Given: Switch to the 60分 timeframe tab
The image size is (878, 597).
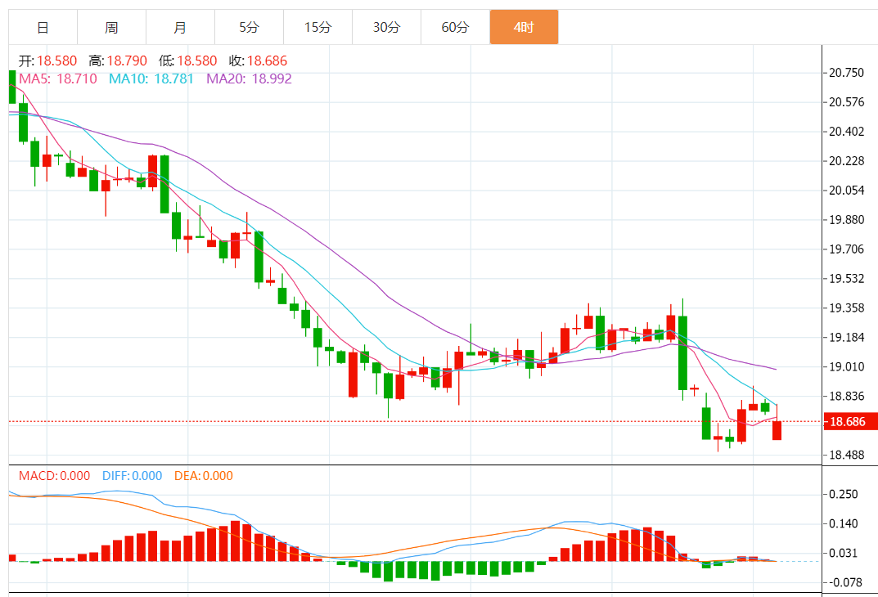Looking at the screenshot, I should [x=455, y=27].
